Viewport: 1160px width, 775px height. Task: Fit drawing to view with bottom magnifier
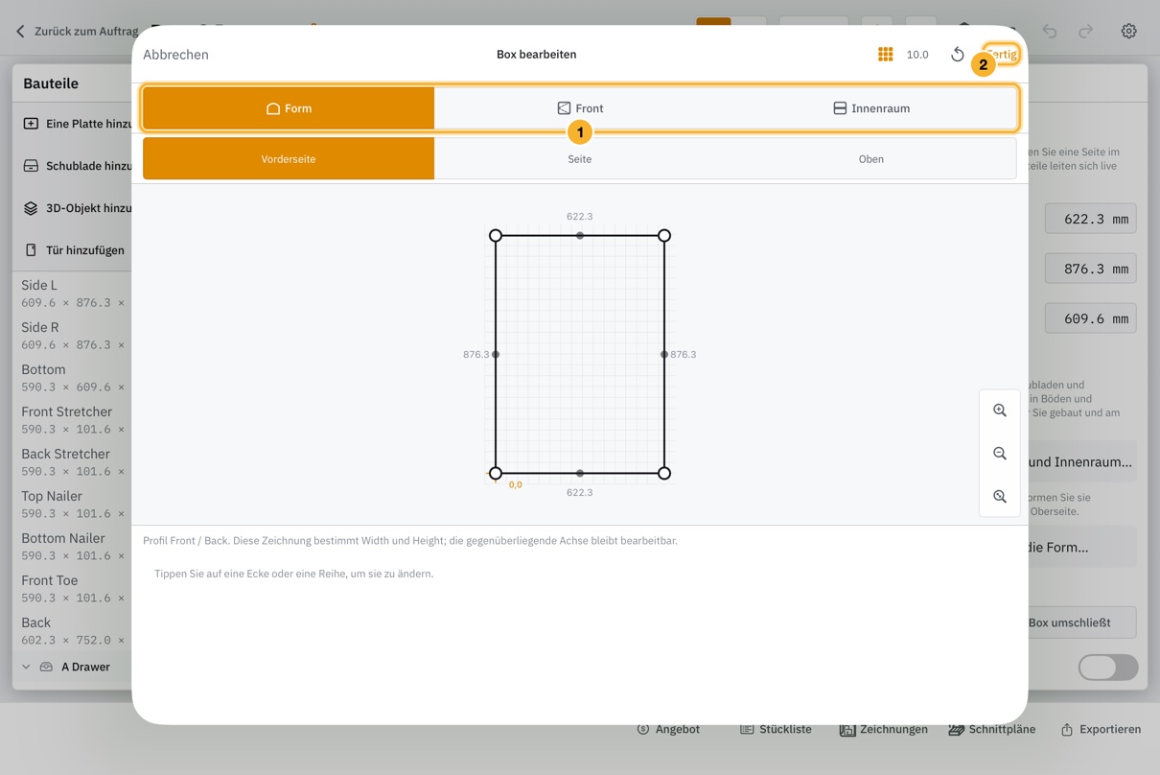(x=1000, y=497)
